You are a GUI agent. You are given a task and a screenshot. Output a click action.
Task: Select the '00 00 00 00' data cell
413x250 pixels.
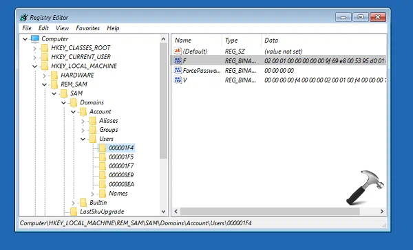click(279, 71)
